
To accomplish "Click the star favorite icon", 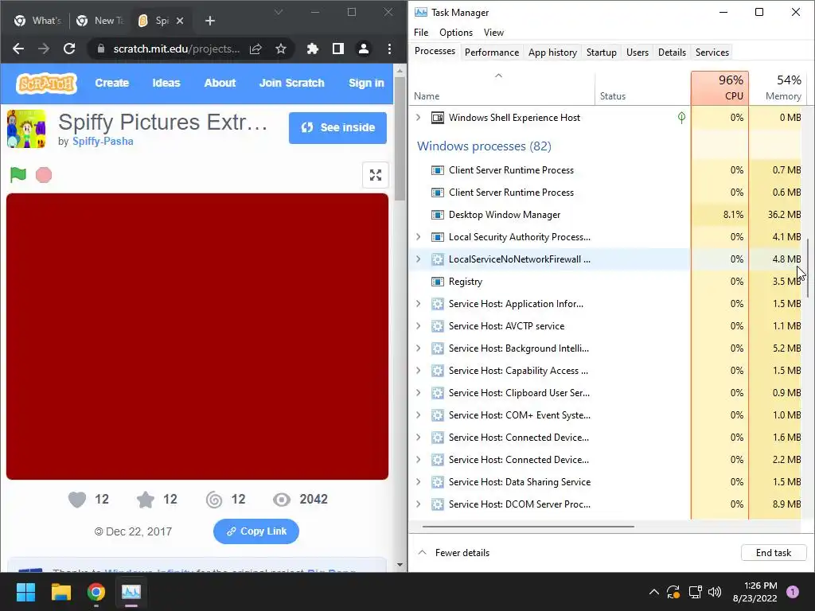I will (x=146, y=500).
